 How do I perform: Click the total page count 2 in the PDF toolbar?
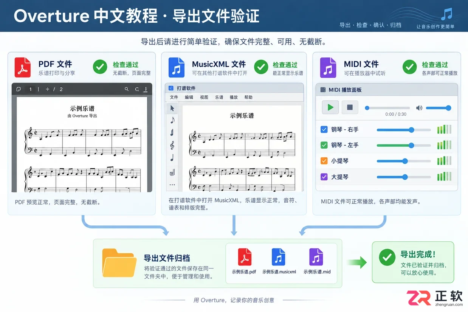[61, 89]
